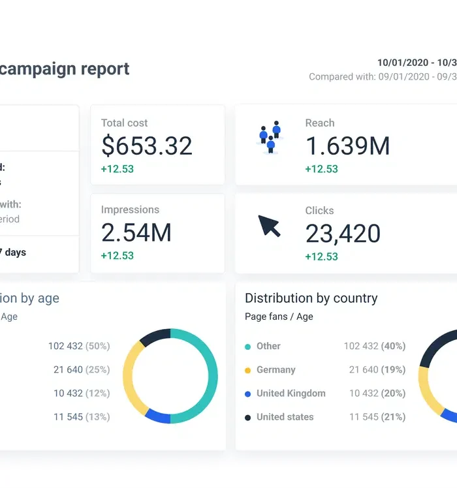
Task: Select the 1.639M reach value
Action: click(x=347, y=146)
